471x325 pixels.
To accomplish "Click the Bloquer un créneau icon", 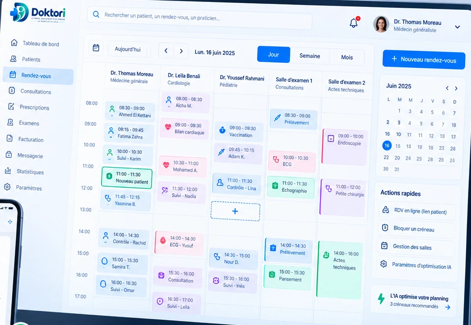I will point(385,228).
